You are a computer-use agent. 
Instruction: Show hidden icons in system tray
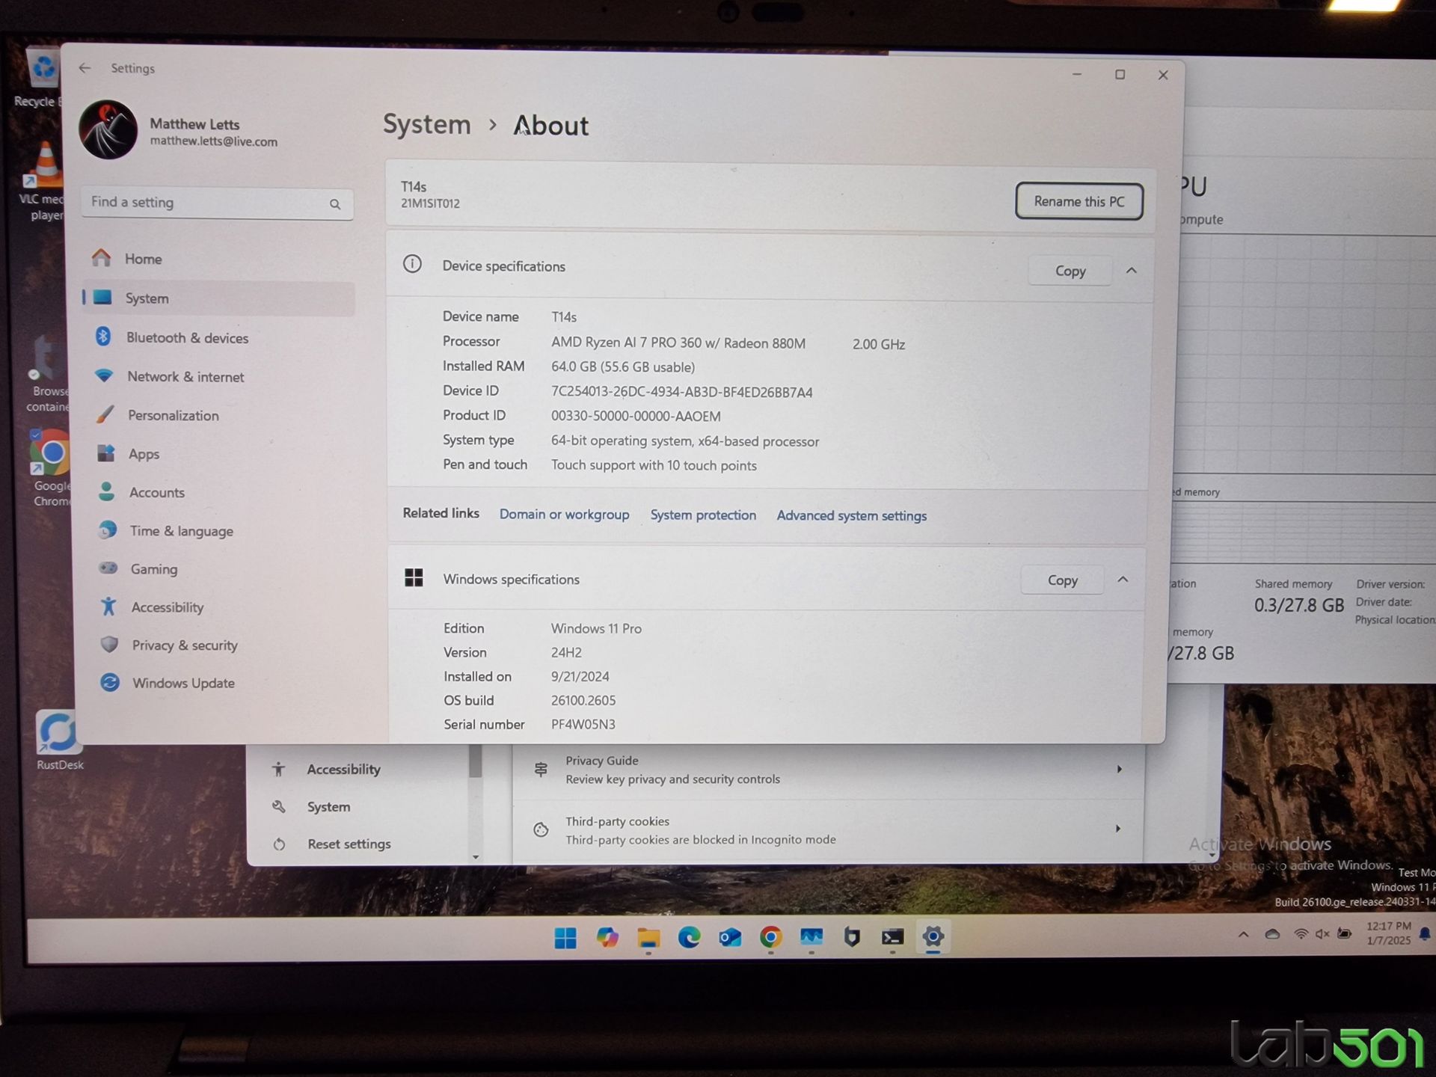[1243, 935]
